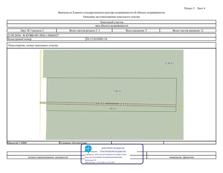Viewport: 223px width, 173px height.
Task: Click the "инициалы, фамилия" caption
Action: coord(182,157)
